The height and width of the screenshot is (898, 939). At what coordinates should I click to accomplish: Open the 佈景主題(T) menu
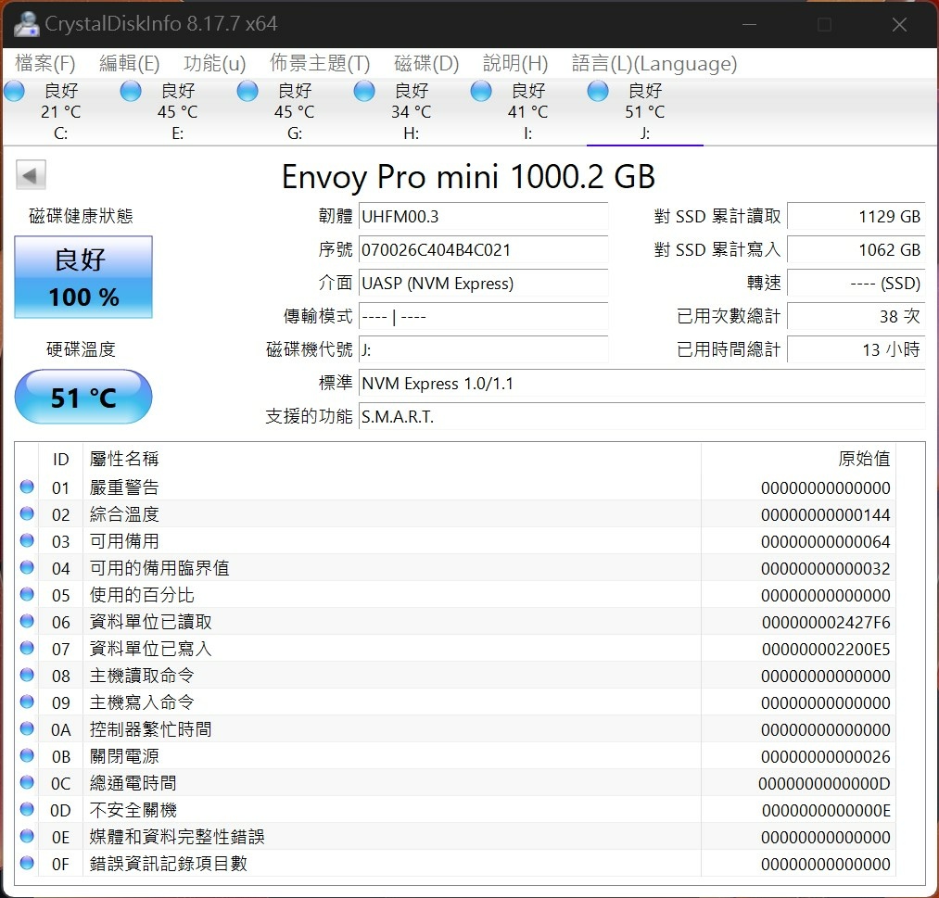coord(320,63)
